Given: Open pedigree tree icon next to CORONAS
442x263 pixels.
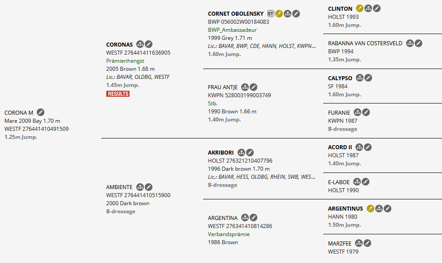Looking at the screenshot, I should pyautogui.click(x=140, y=44).
